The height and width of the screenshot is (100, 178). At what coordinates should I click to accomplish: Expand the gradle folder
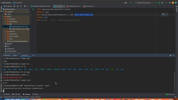pyautogui.click(x=3, y=44)
